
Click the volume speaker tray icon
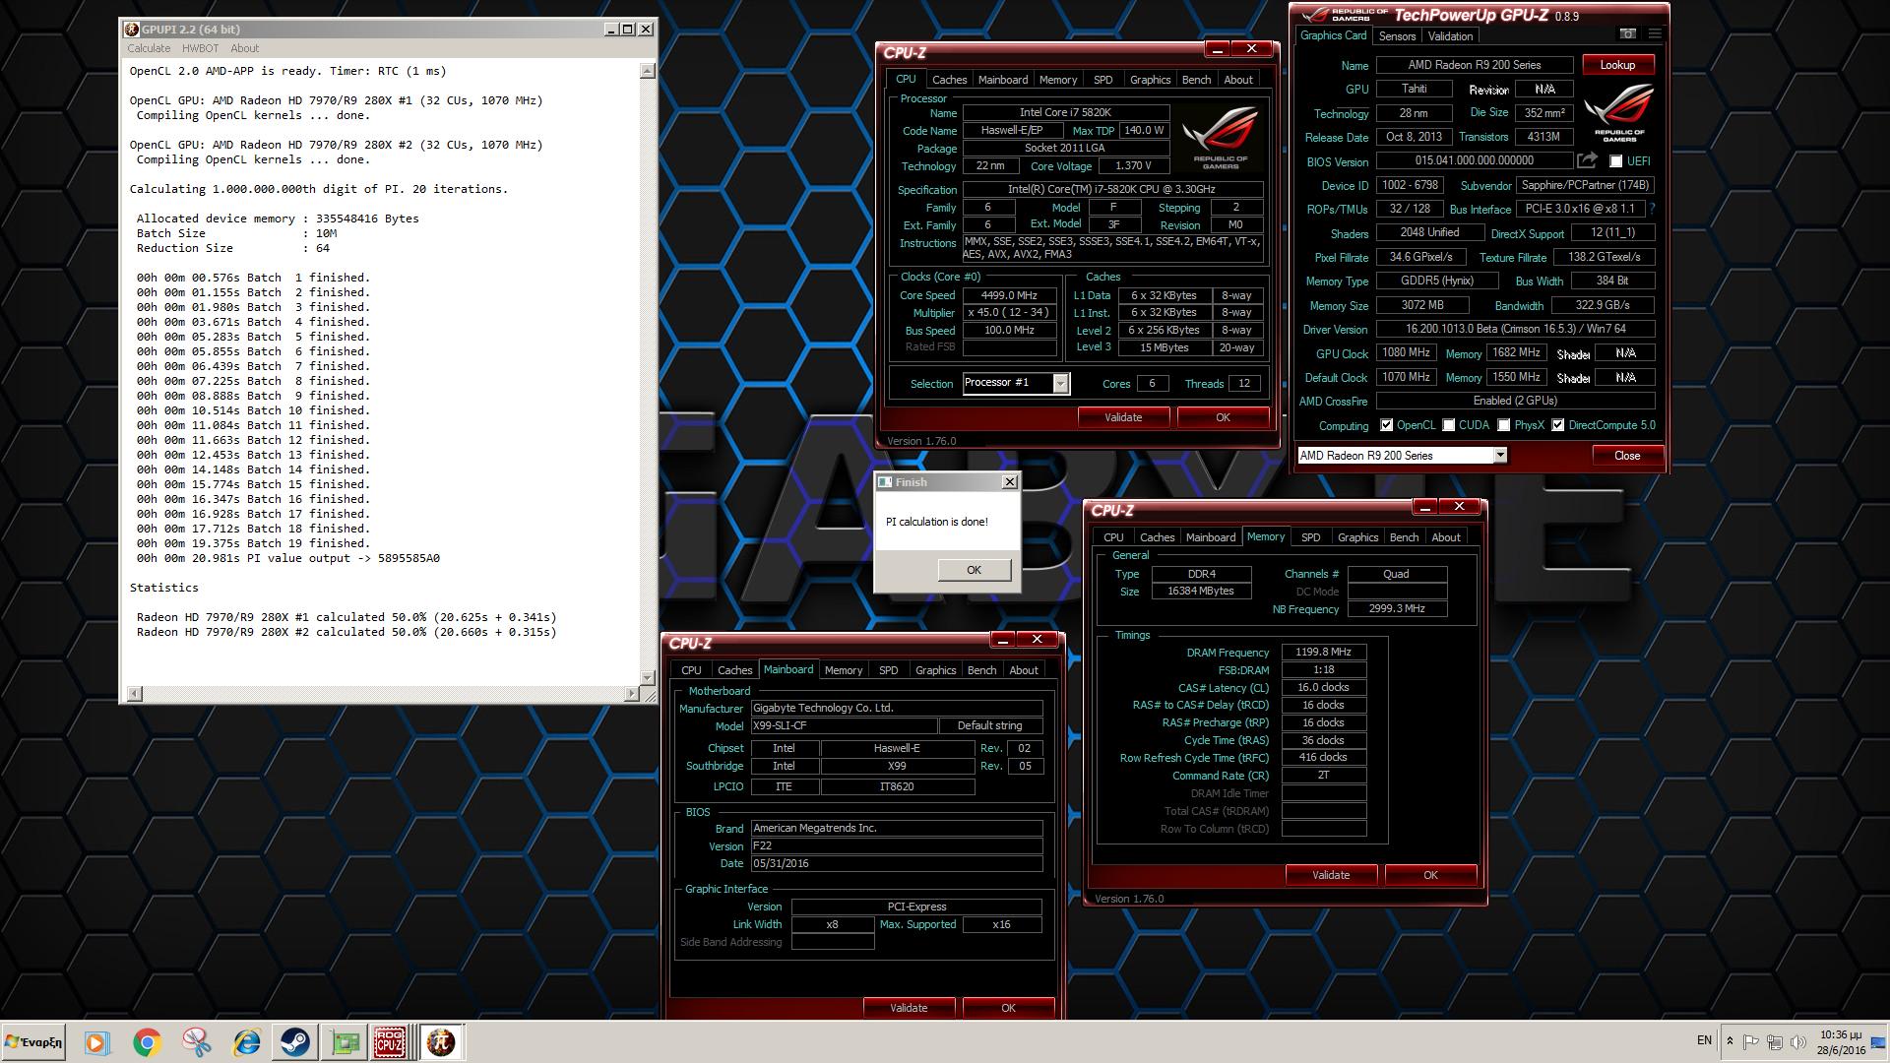pyautogui.click(x=1798, y=1041)
